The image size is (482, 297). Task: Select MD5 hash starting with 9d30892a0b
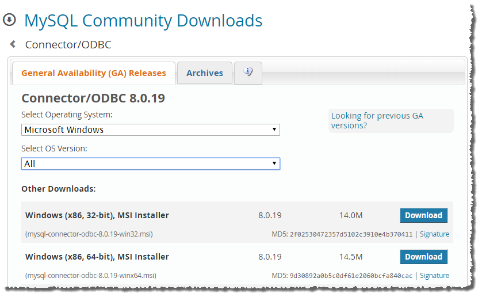coord(351,276)
